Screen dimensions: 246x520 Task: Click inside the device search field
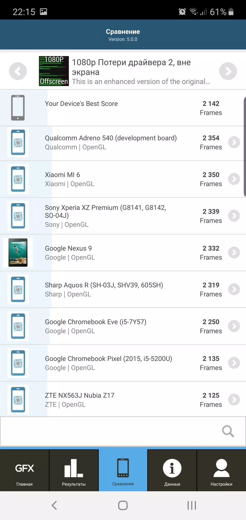point(110,431)
